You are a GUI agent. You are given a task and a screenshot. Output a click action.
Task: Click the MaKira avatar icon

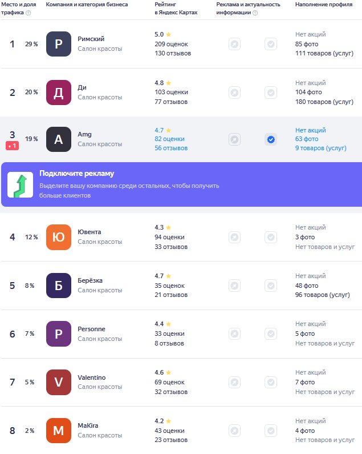59,431
